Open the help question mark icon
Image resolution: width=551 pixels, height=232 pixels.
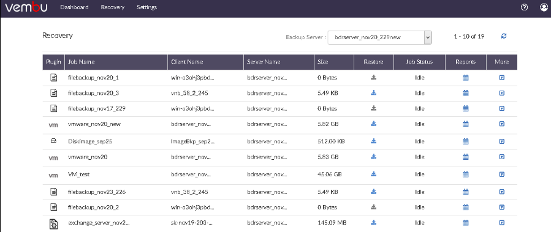524,7
